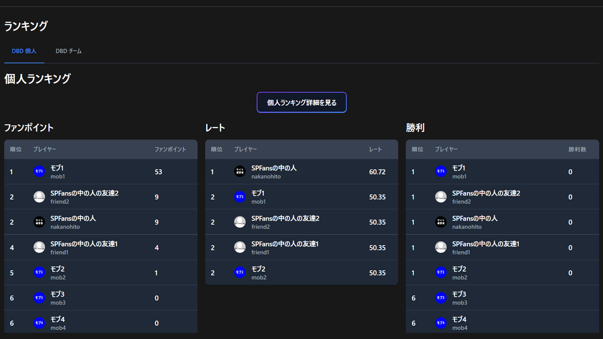Select the DBD 個人 tab
Screen dimensions: 603x339
pyautogui.click(x=24, y=51)
